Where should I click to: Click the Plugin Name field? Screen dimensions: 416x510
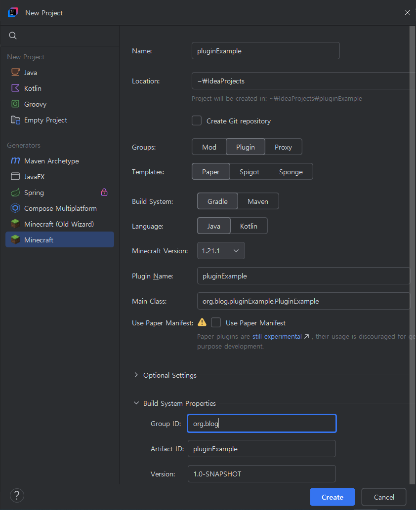coord(303,276)
